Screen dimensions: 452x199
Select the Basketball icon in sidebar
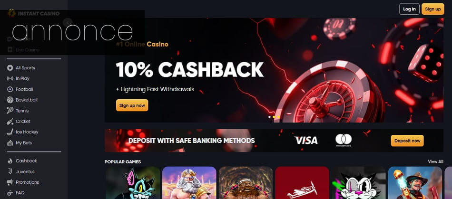click(x=10, y=100)
